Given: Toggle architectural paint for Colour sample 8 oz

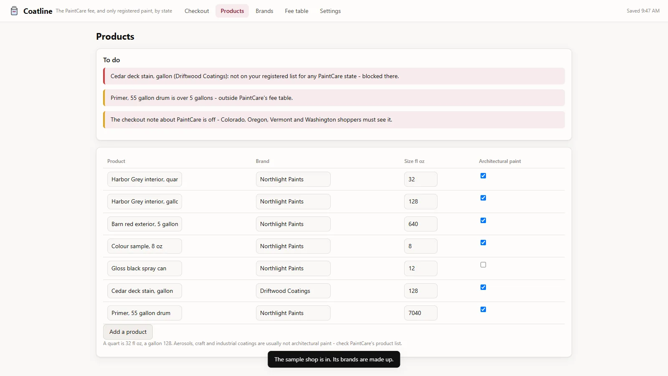Looking at the screenshot, I should [483, 243].
